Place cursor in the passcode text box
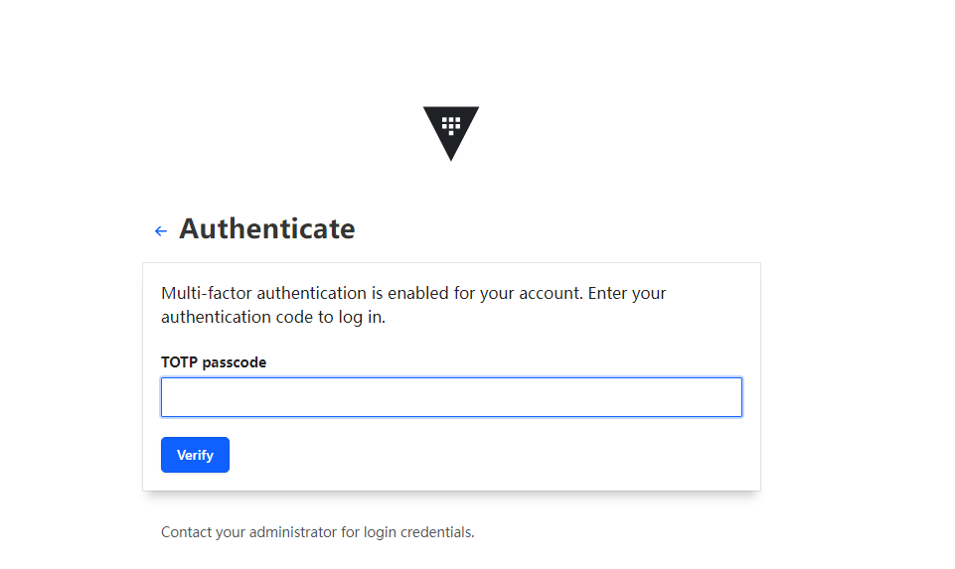Viewport: 955px width, 569px height. pos(451,397)
